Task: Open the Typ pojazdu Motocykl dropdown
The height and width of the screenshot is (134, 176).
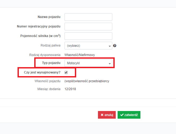Action: pos(88,63)
